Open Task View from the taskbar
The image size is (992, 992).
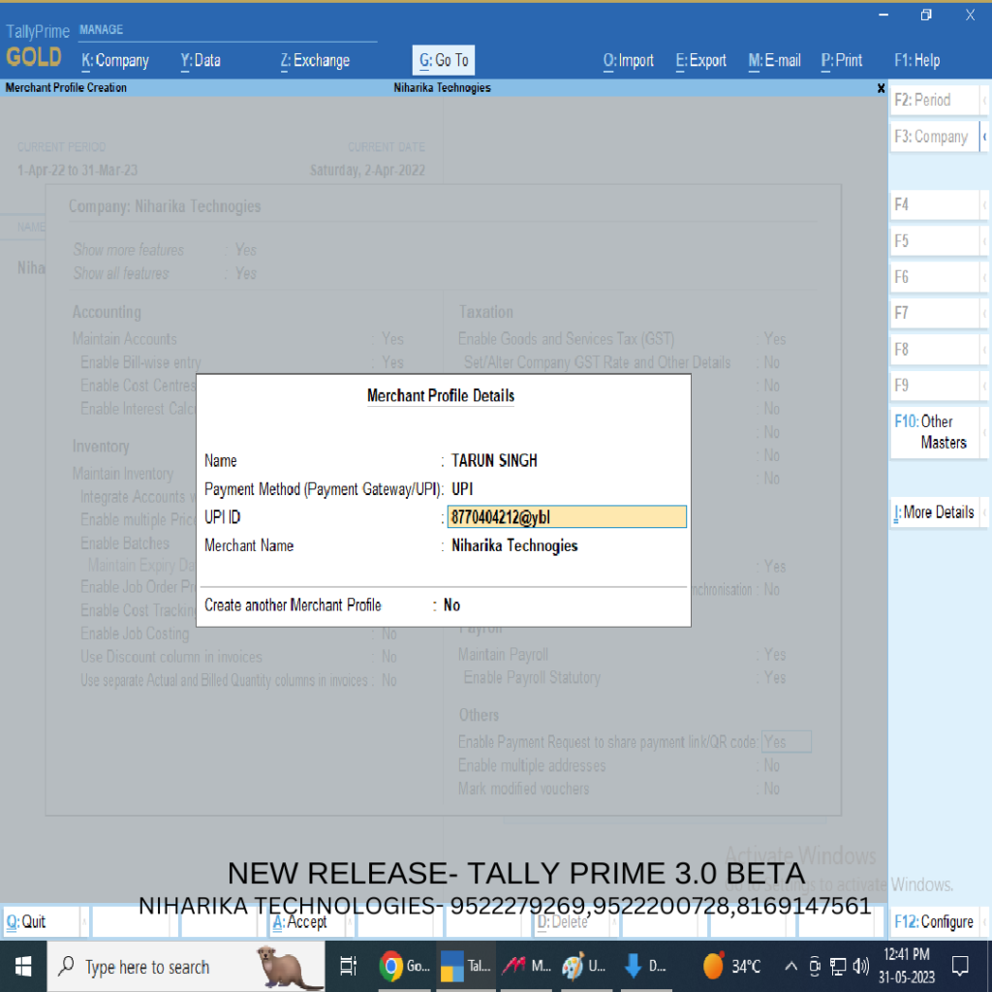[348, 966]
